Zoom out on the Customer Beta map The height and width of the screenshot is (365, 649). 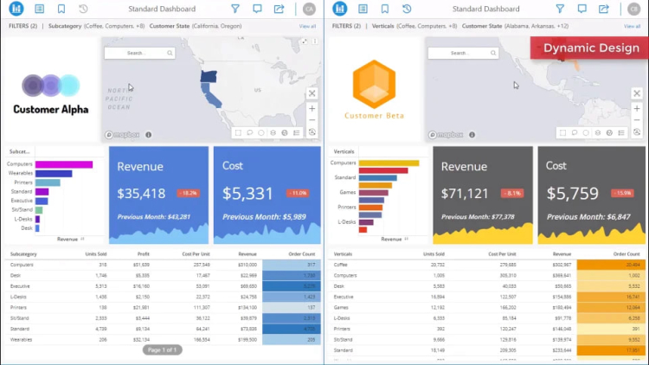(x=636, y=120)
